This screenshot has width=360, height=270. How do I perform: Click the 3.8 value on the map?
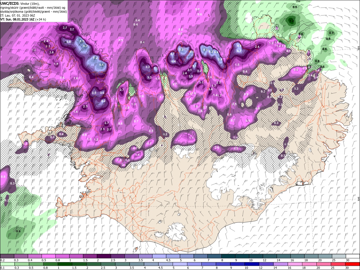(69, 42)
